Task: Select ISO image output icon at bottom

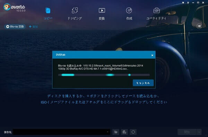Action: (124, 132)
